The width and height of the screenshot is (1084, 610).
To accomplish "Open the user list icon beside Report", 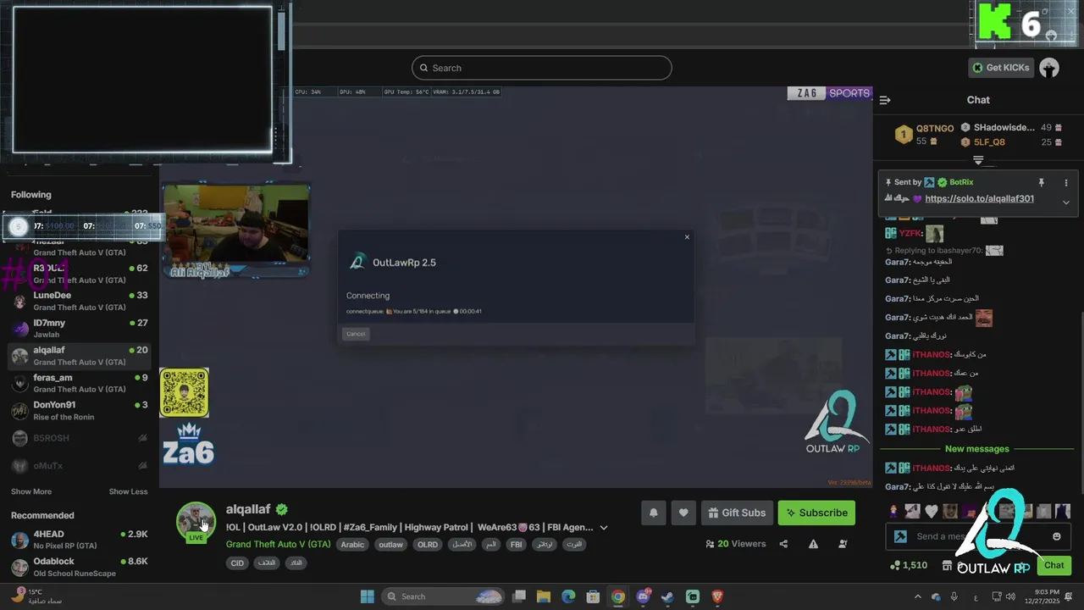I will (843, 544).
